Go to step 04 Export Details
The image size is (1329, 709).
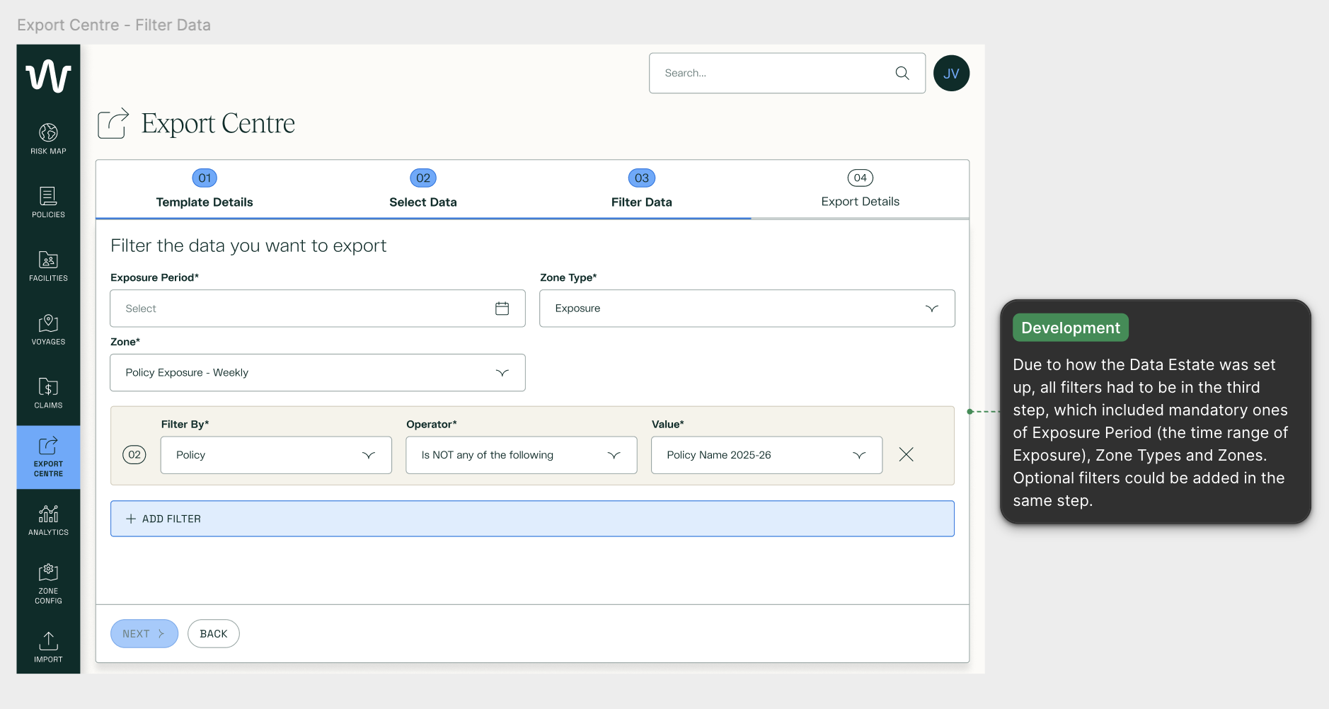point(861,189)
